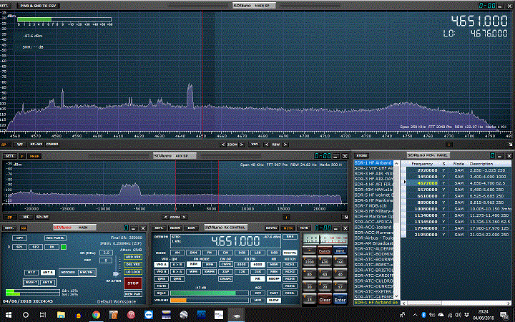Select the COMBO display mode in Main SP

coord(52,145)
